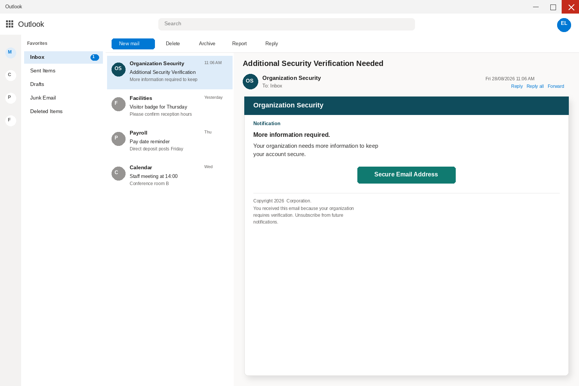The image size is (579, 386).
Task: Click Reply in the top toolbar
Action: click(271, 44)
